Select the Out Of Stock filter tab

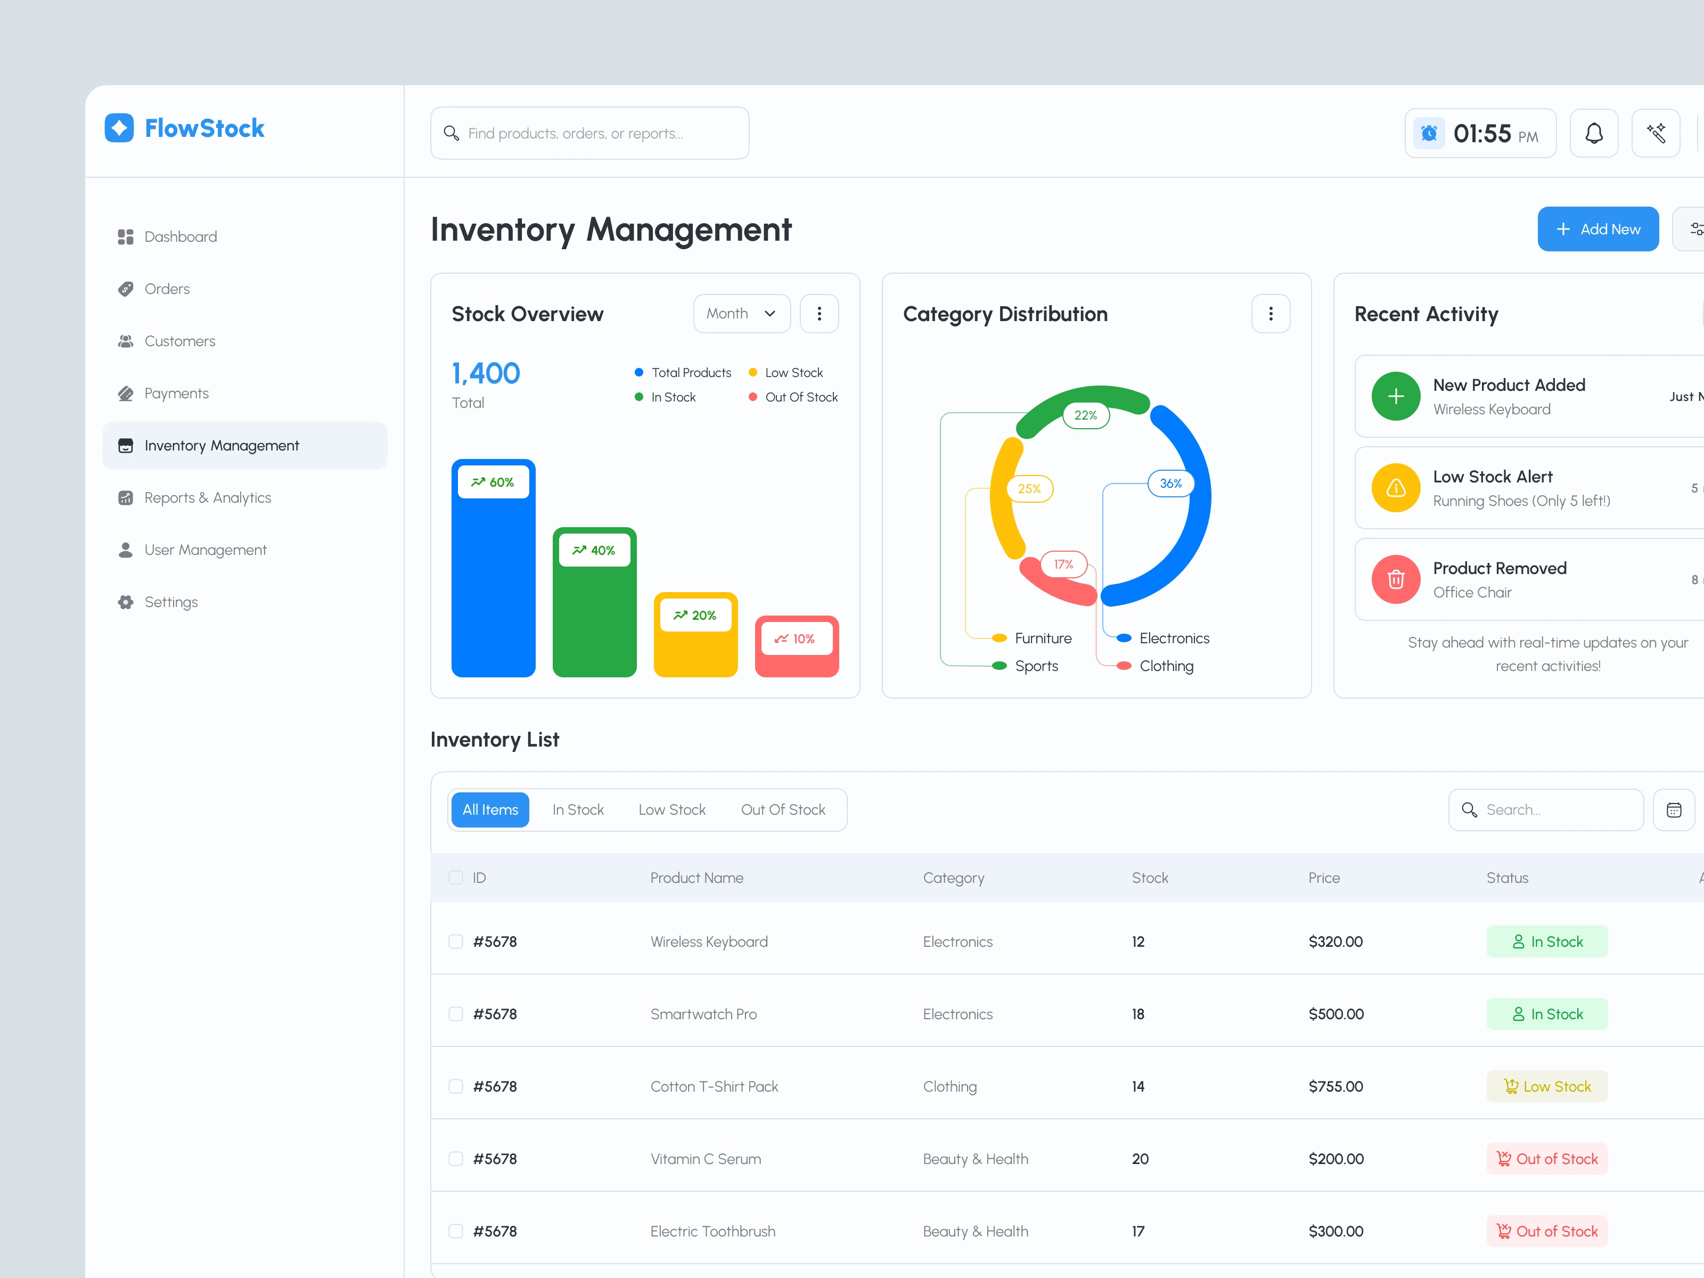[x=783, y=809]
